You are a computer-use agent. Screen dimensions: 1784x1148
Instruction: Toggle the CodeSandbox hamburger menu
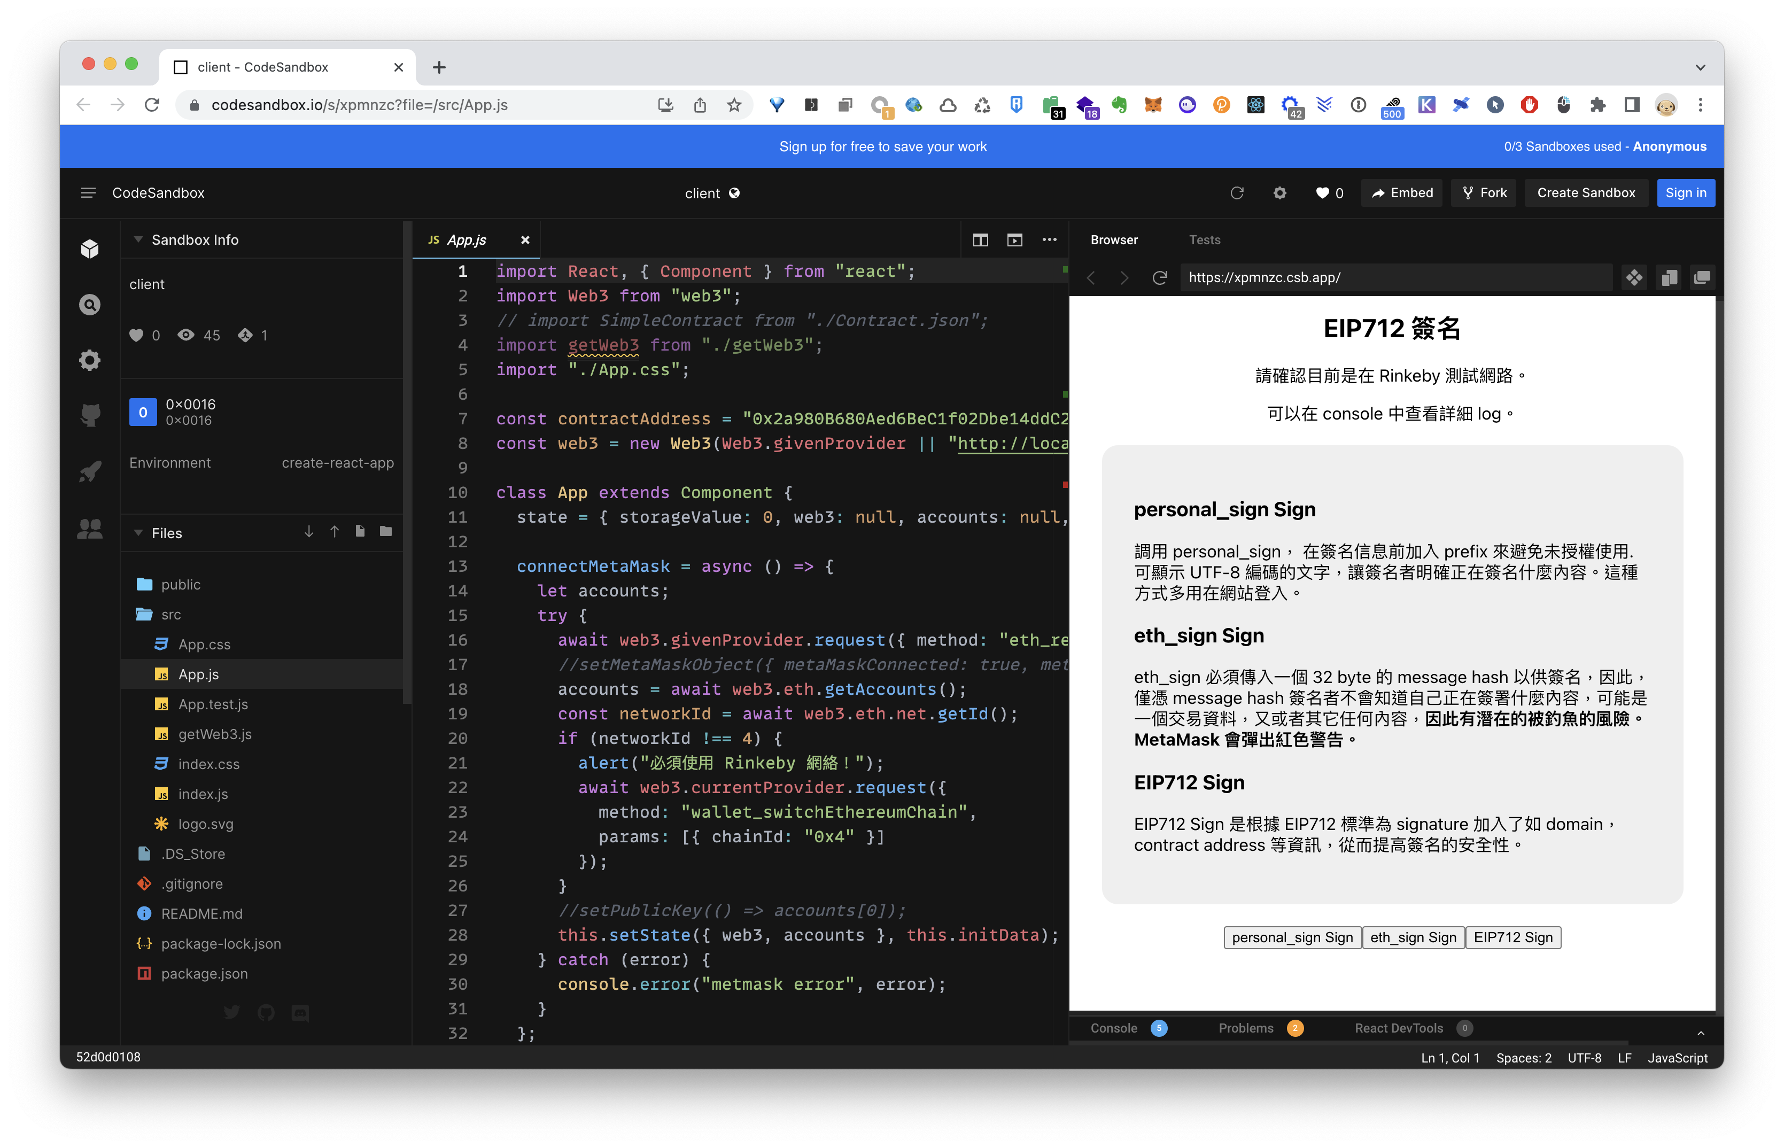coord(88,193)
